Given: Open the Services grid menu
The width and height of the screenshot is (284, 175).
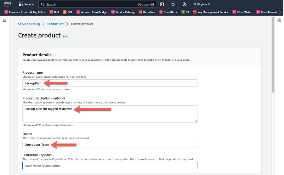Looking at the screenshot, I should pos(21,4).
